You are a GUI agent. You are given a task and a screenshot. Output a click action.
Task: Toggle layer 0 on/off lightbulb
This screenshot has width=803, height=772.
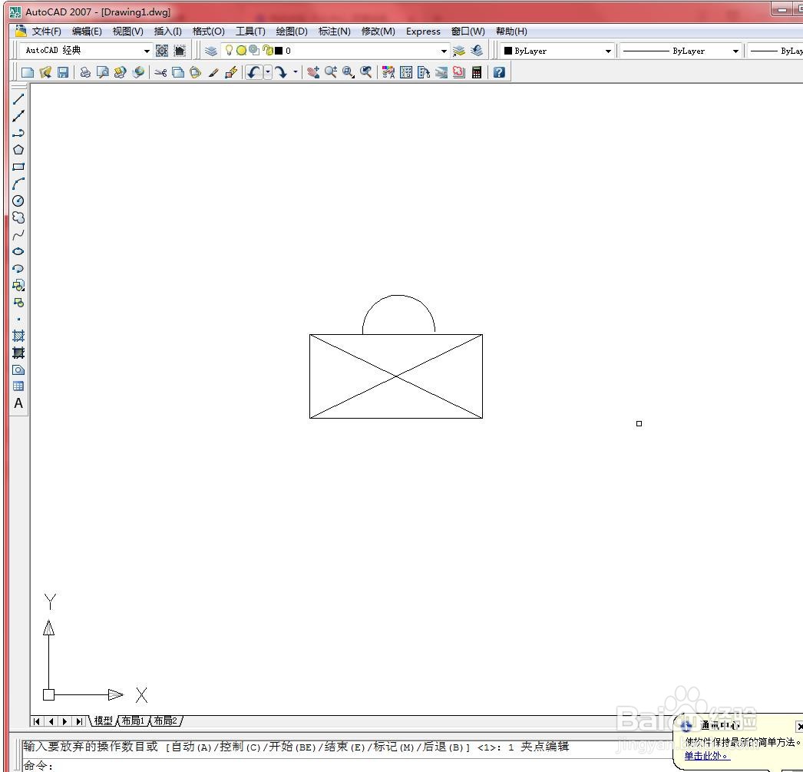coord(229,50)
